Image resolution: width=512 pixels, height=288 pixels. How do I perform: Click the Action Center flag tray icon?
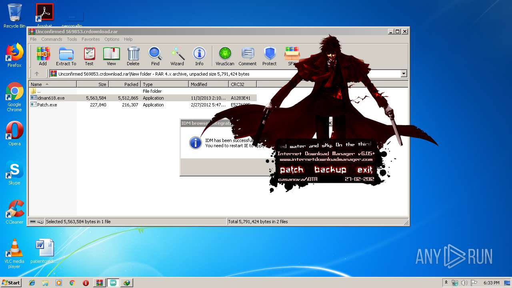click(x=474, y=283)
